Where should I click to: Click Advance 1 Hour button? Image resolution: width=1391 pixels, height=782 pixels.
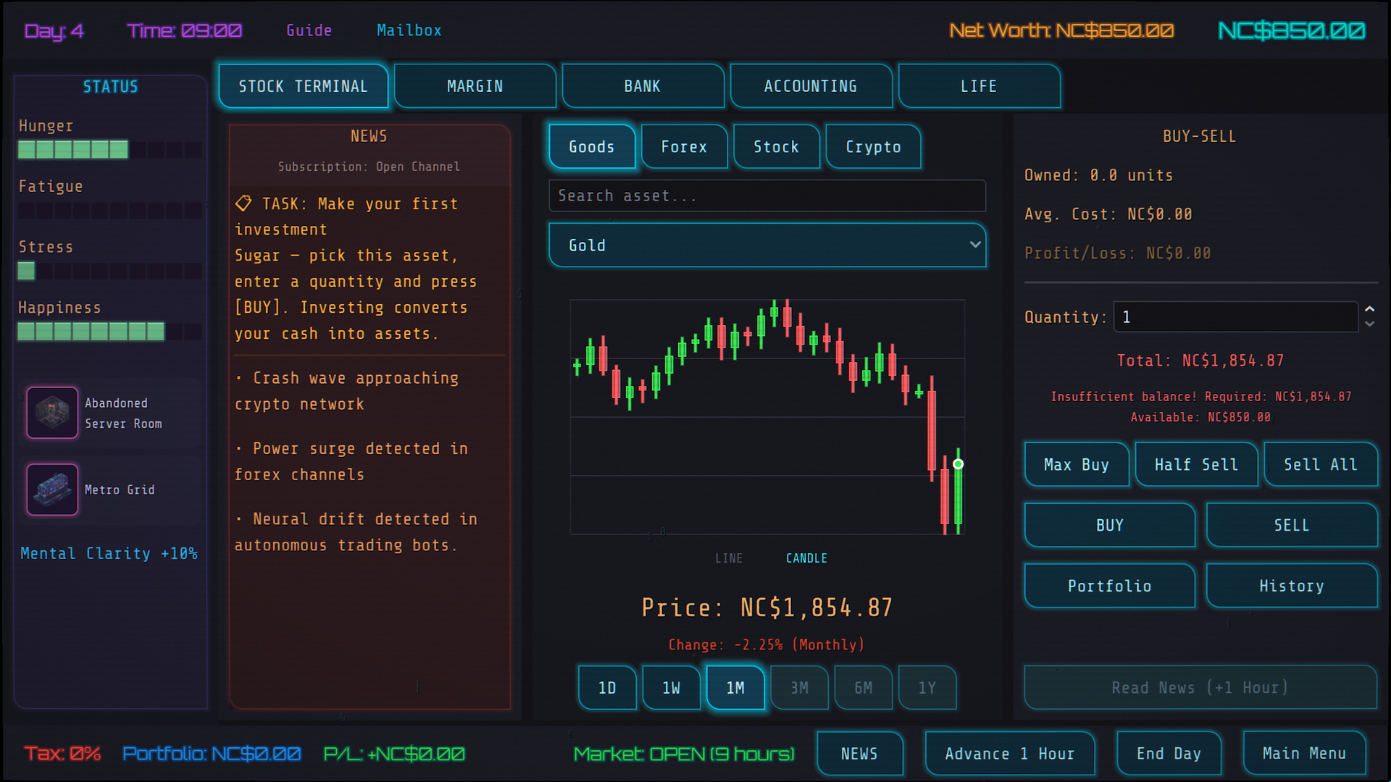[1010, 754]
